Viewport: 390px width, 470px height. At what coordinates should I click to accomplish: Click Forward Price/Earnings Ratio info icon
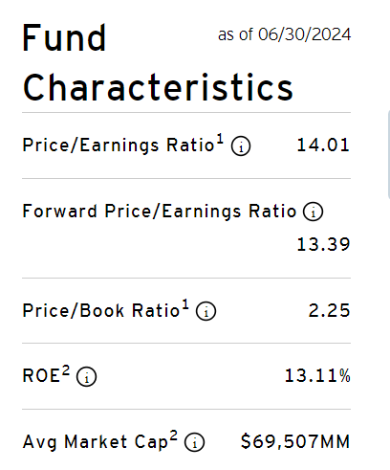(x=313, y=212)
